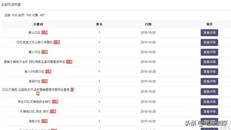The width and height of the screenshot is (231, 130).
Task: Click the 付费 tag beside 滋色口红
Action: point(44,121)
